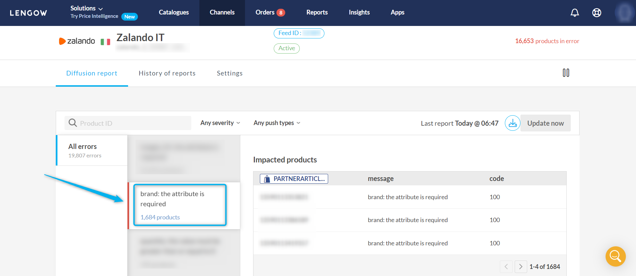Expand the Any severity filter
Image resolution: width=636 pixels, height=276 pixels.
point(220,123)
